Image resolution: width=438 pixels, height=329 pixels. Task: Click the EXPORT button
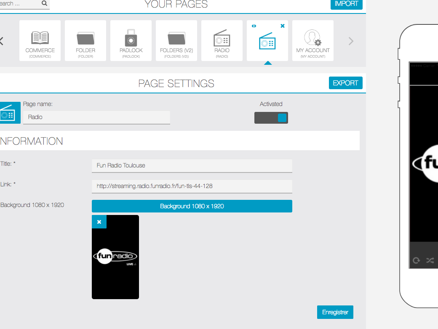coord(345,83)
